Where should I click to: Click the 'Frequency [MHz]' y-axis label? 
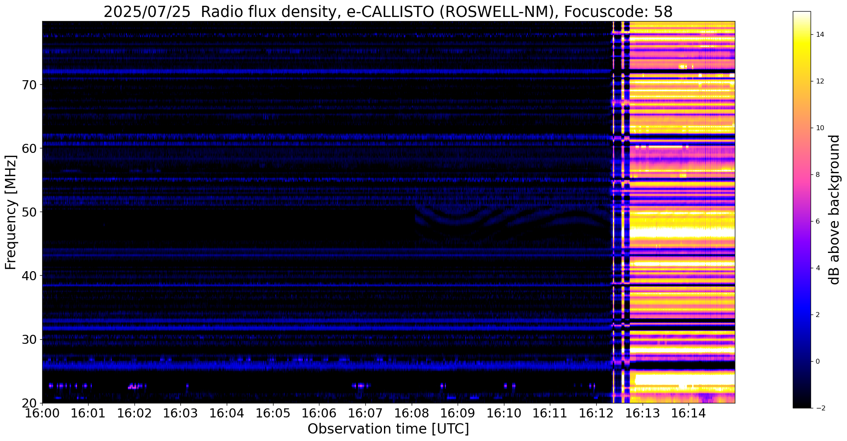11,212
